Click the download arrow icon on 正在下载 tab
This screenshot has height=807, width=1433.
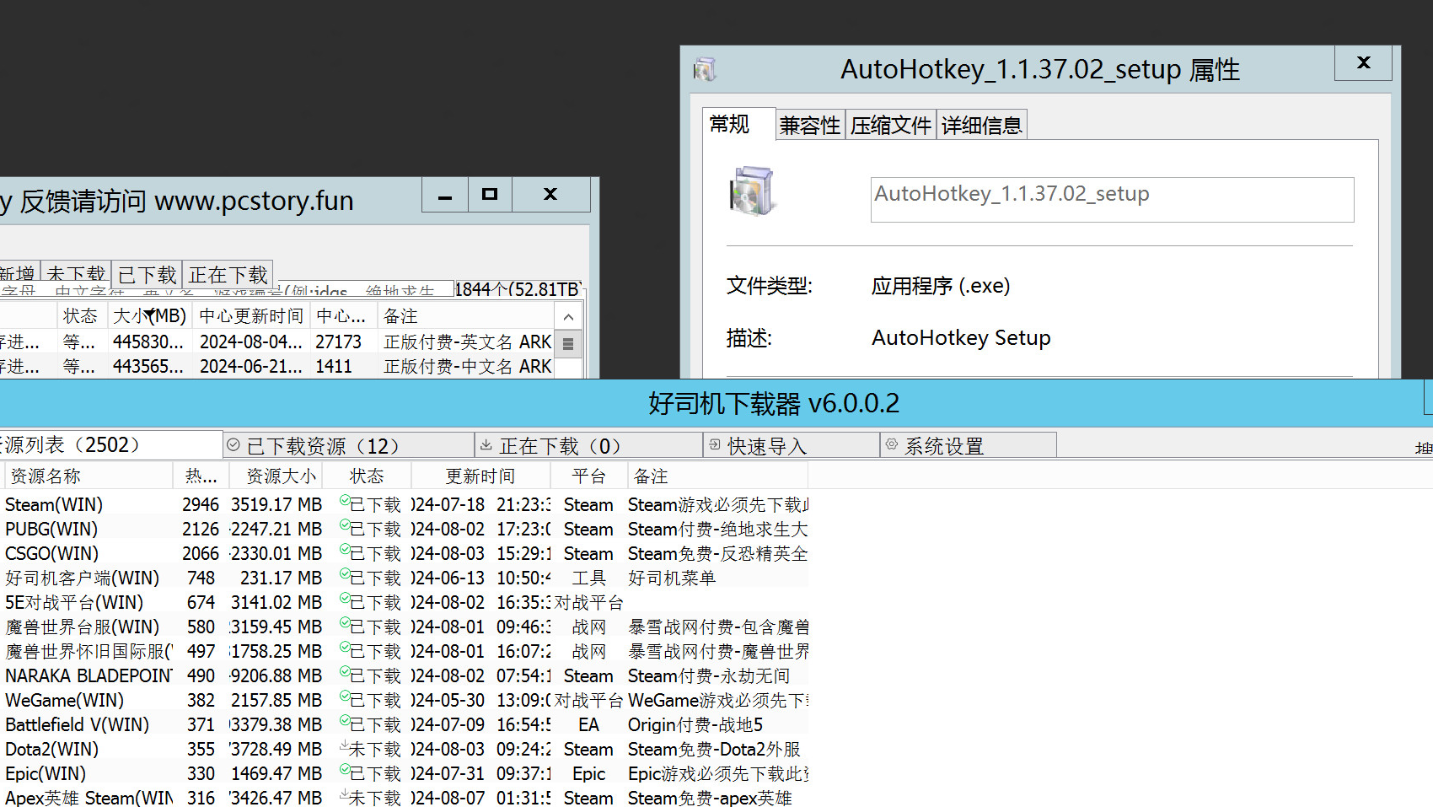pyautogui.click(x=486, y=444)
